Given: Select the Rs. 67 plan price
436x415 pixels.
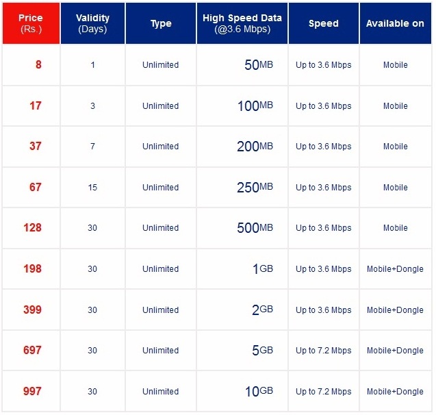Looking at the screenshot, I should point(36,187).
